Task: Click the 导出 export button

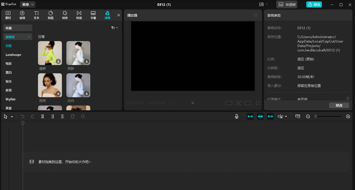Action: [314, 4]
